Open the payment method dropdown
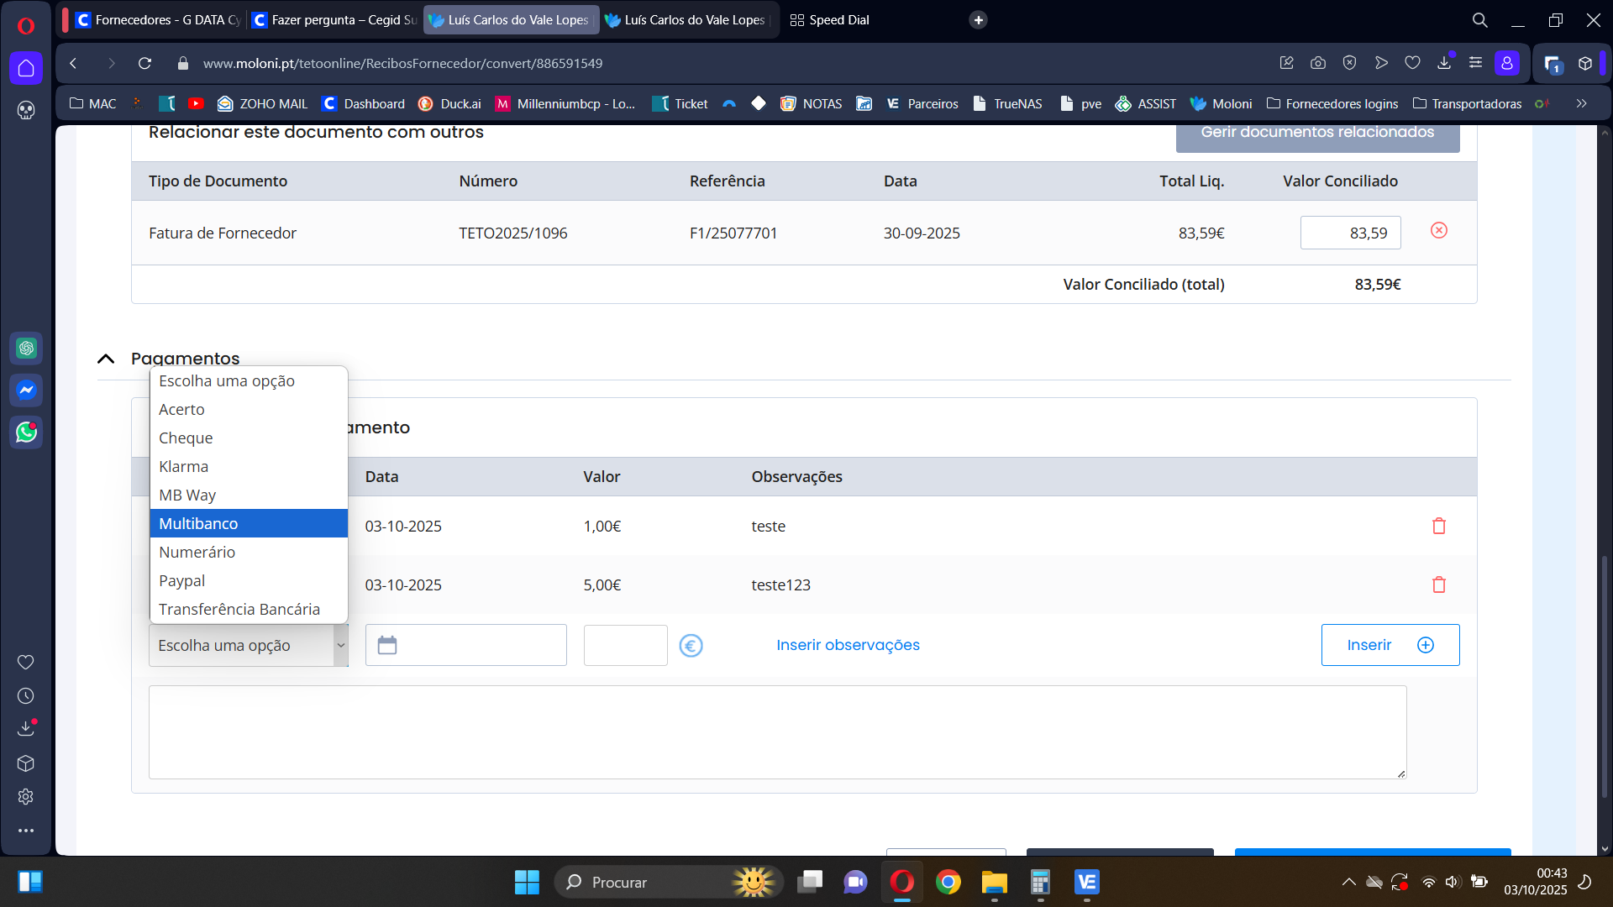 pos(248,645)
